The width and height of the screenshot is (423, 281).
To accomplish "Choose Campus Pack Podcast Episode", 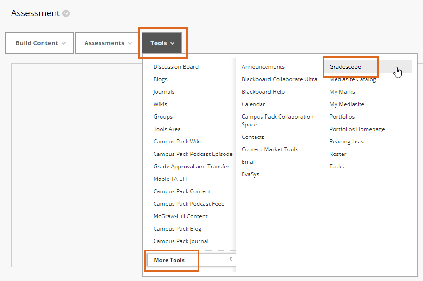I will tap(193, 154).
